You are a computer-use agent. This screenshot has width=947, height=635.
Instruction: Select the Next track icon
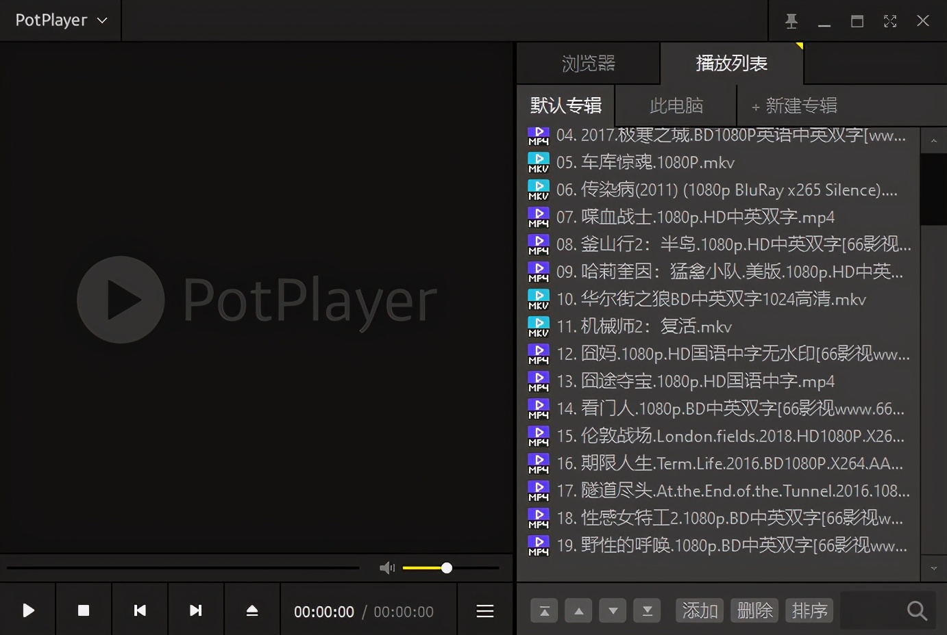[195, 610]
